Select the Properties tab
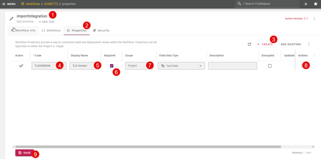This screenshot has height=159, width=321. coord(76,30)
